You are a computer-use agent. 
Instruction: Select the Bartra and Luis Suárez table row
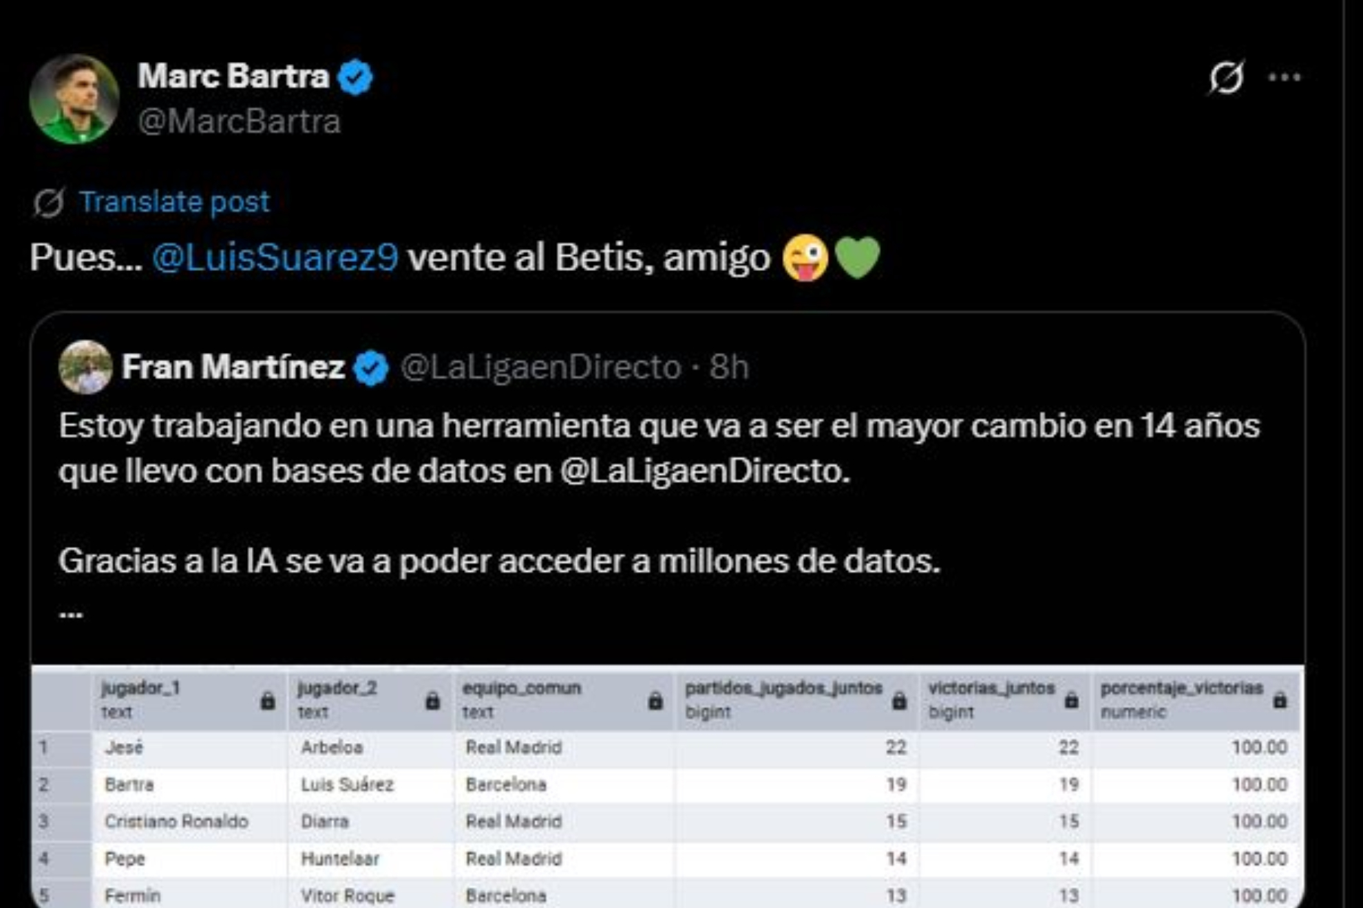[506, 785]
